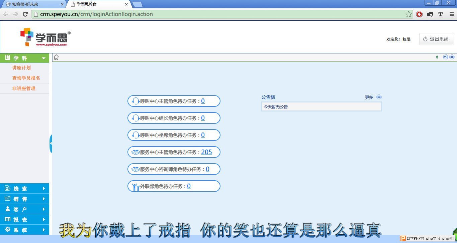Click headset icon of 呼叫中心坐席 task
This screenshot has width=457, height=243.
136,135
